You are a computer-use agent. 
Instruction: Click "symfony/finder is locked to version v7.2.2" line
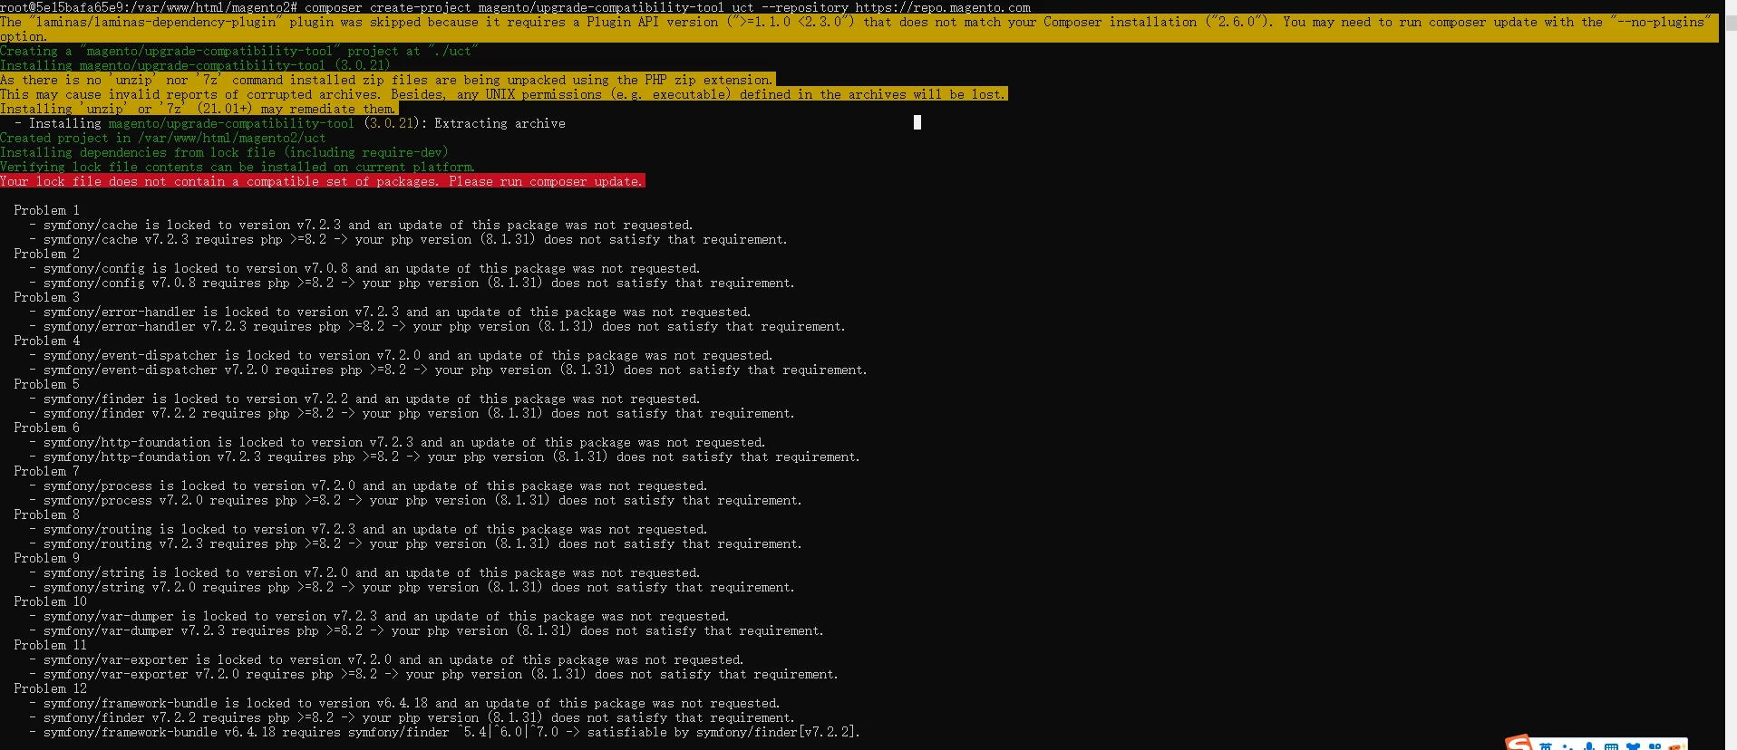[364, 399]
